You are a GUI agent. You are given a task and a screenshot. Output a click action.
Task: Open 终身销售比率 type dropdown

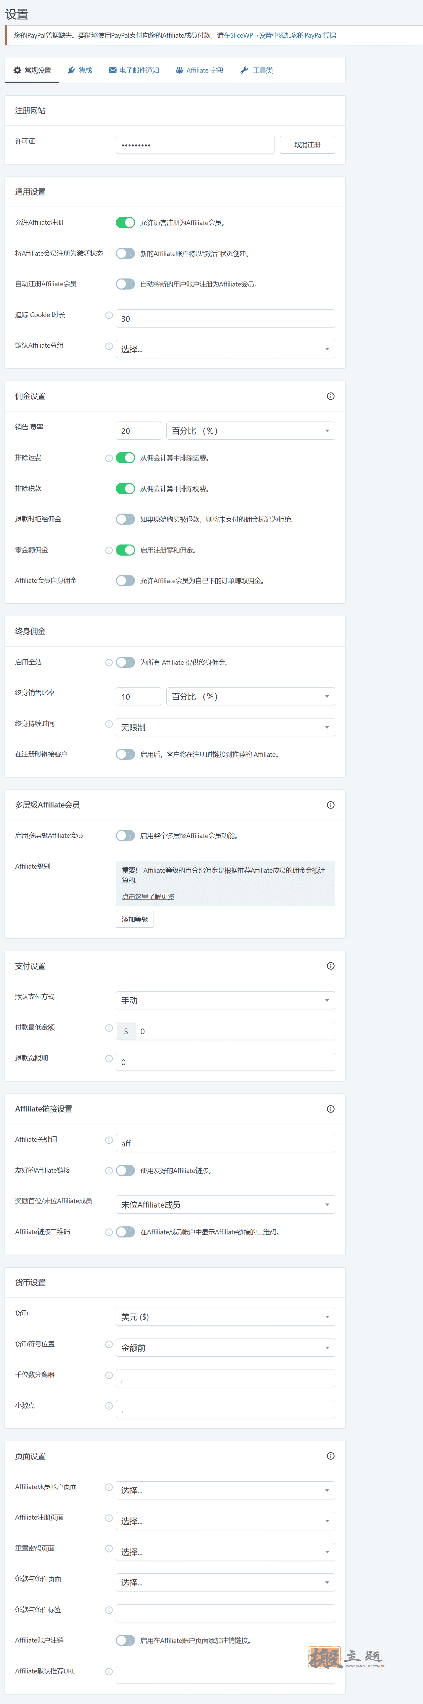tap(250, 697)
